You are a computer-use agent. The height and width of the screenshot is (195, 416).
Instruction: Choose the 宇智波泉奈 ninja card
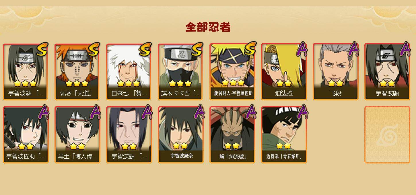pyautogui.click(x=180, y=135)
